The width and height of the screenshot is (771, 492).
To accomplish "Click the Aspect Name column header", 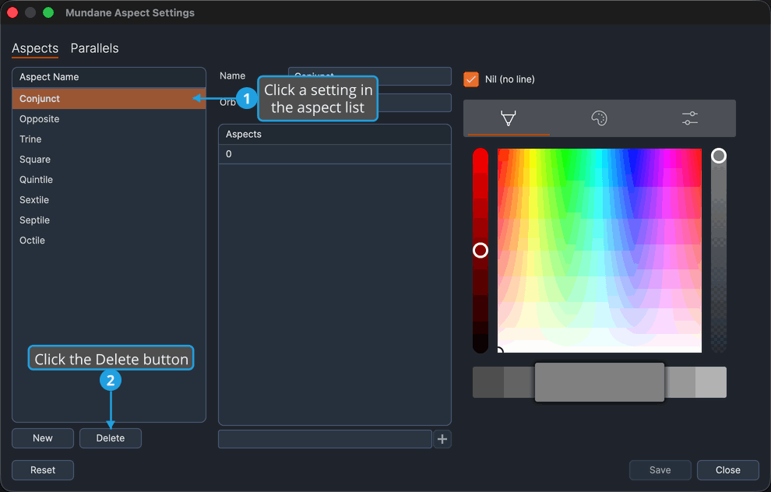I will [x=109, y=77].
